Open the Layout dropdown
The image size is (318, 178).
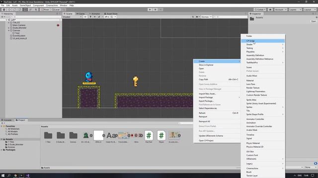(x=310, y=9)
